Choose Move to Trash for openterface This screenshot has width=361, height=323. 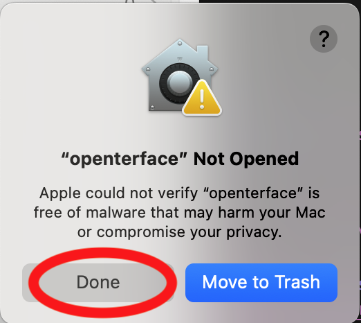tap(261, 283)
